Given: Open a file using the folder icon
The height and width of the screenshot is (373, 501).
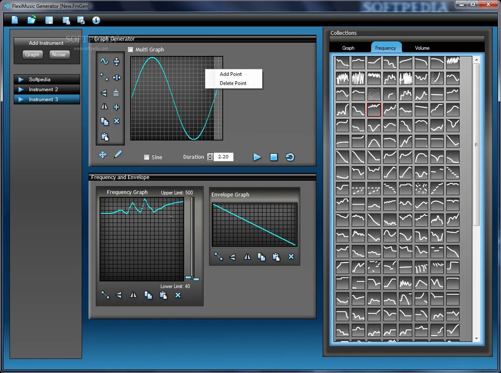Looking at the screenshot, I should pos(32,19).
